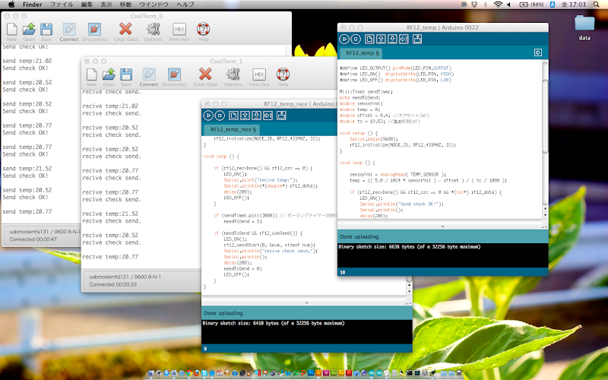Click Verify button in RF12_temp_recv Arduino window
608x380 pixels.
pos(208,116)
